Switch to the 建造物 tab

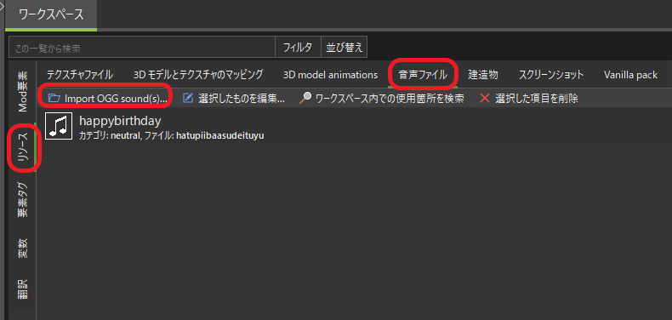tap(483, 75)
